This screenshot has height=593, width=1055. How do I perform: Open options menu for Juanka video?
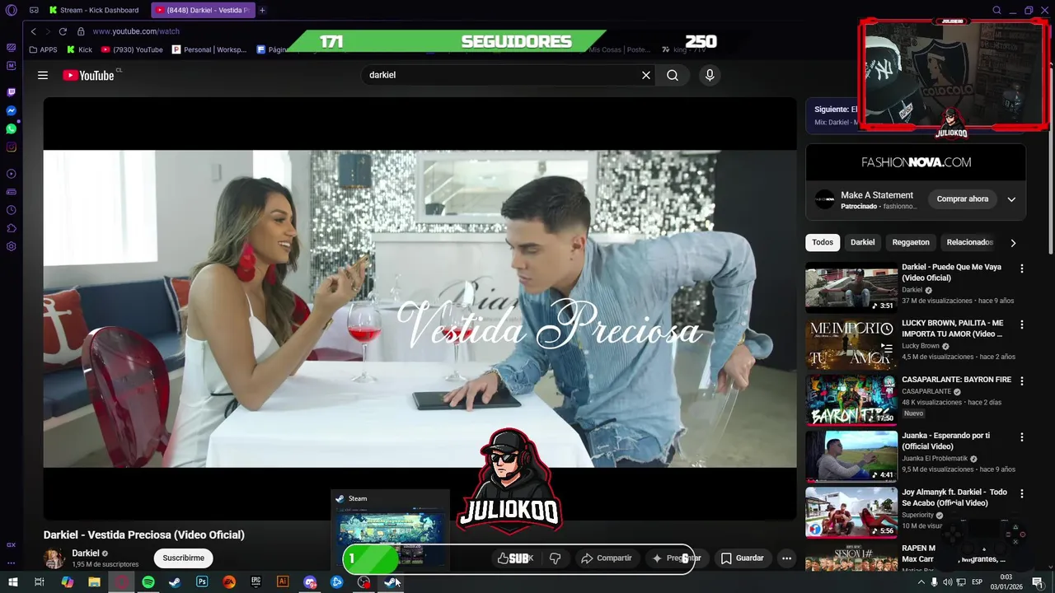coord(1022,437)
